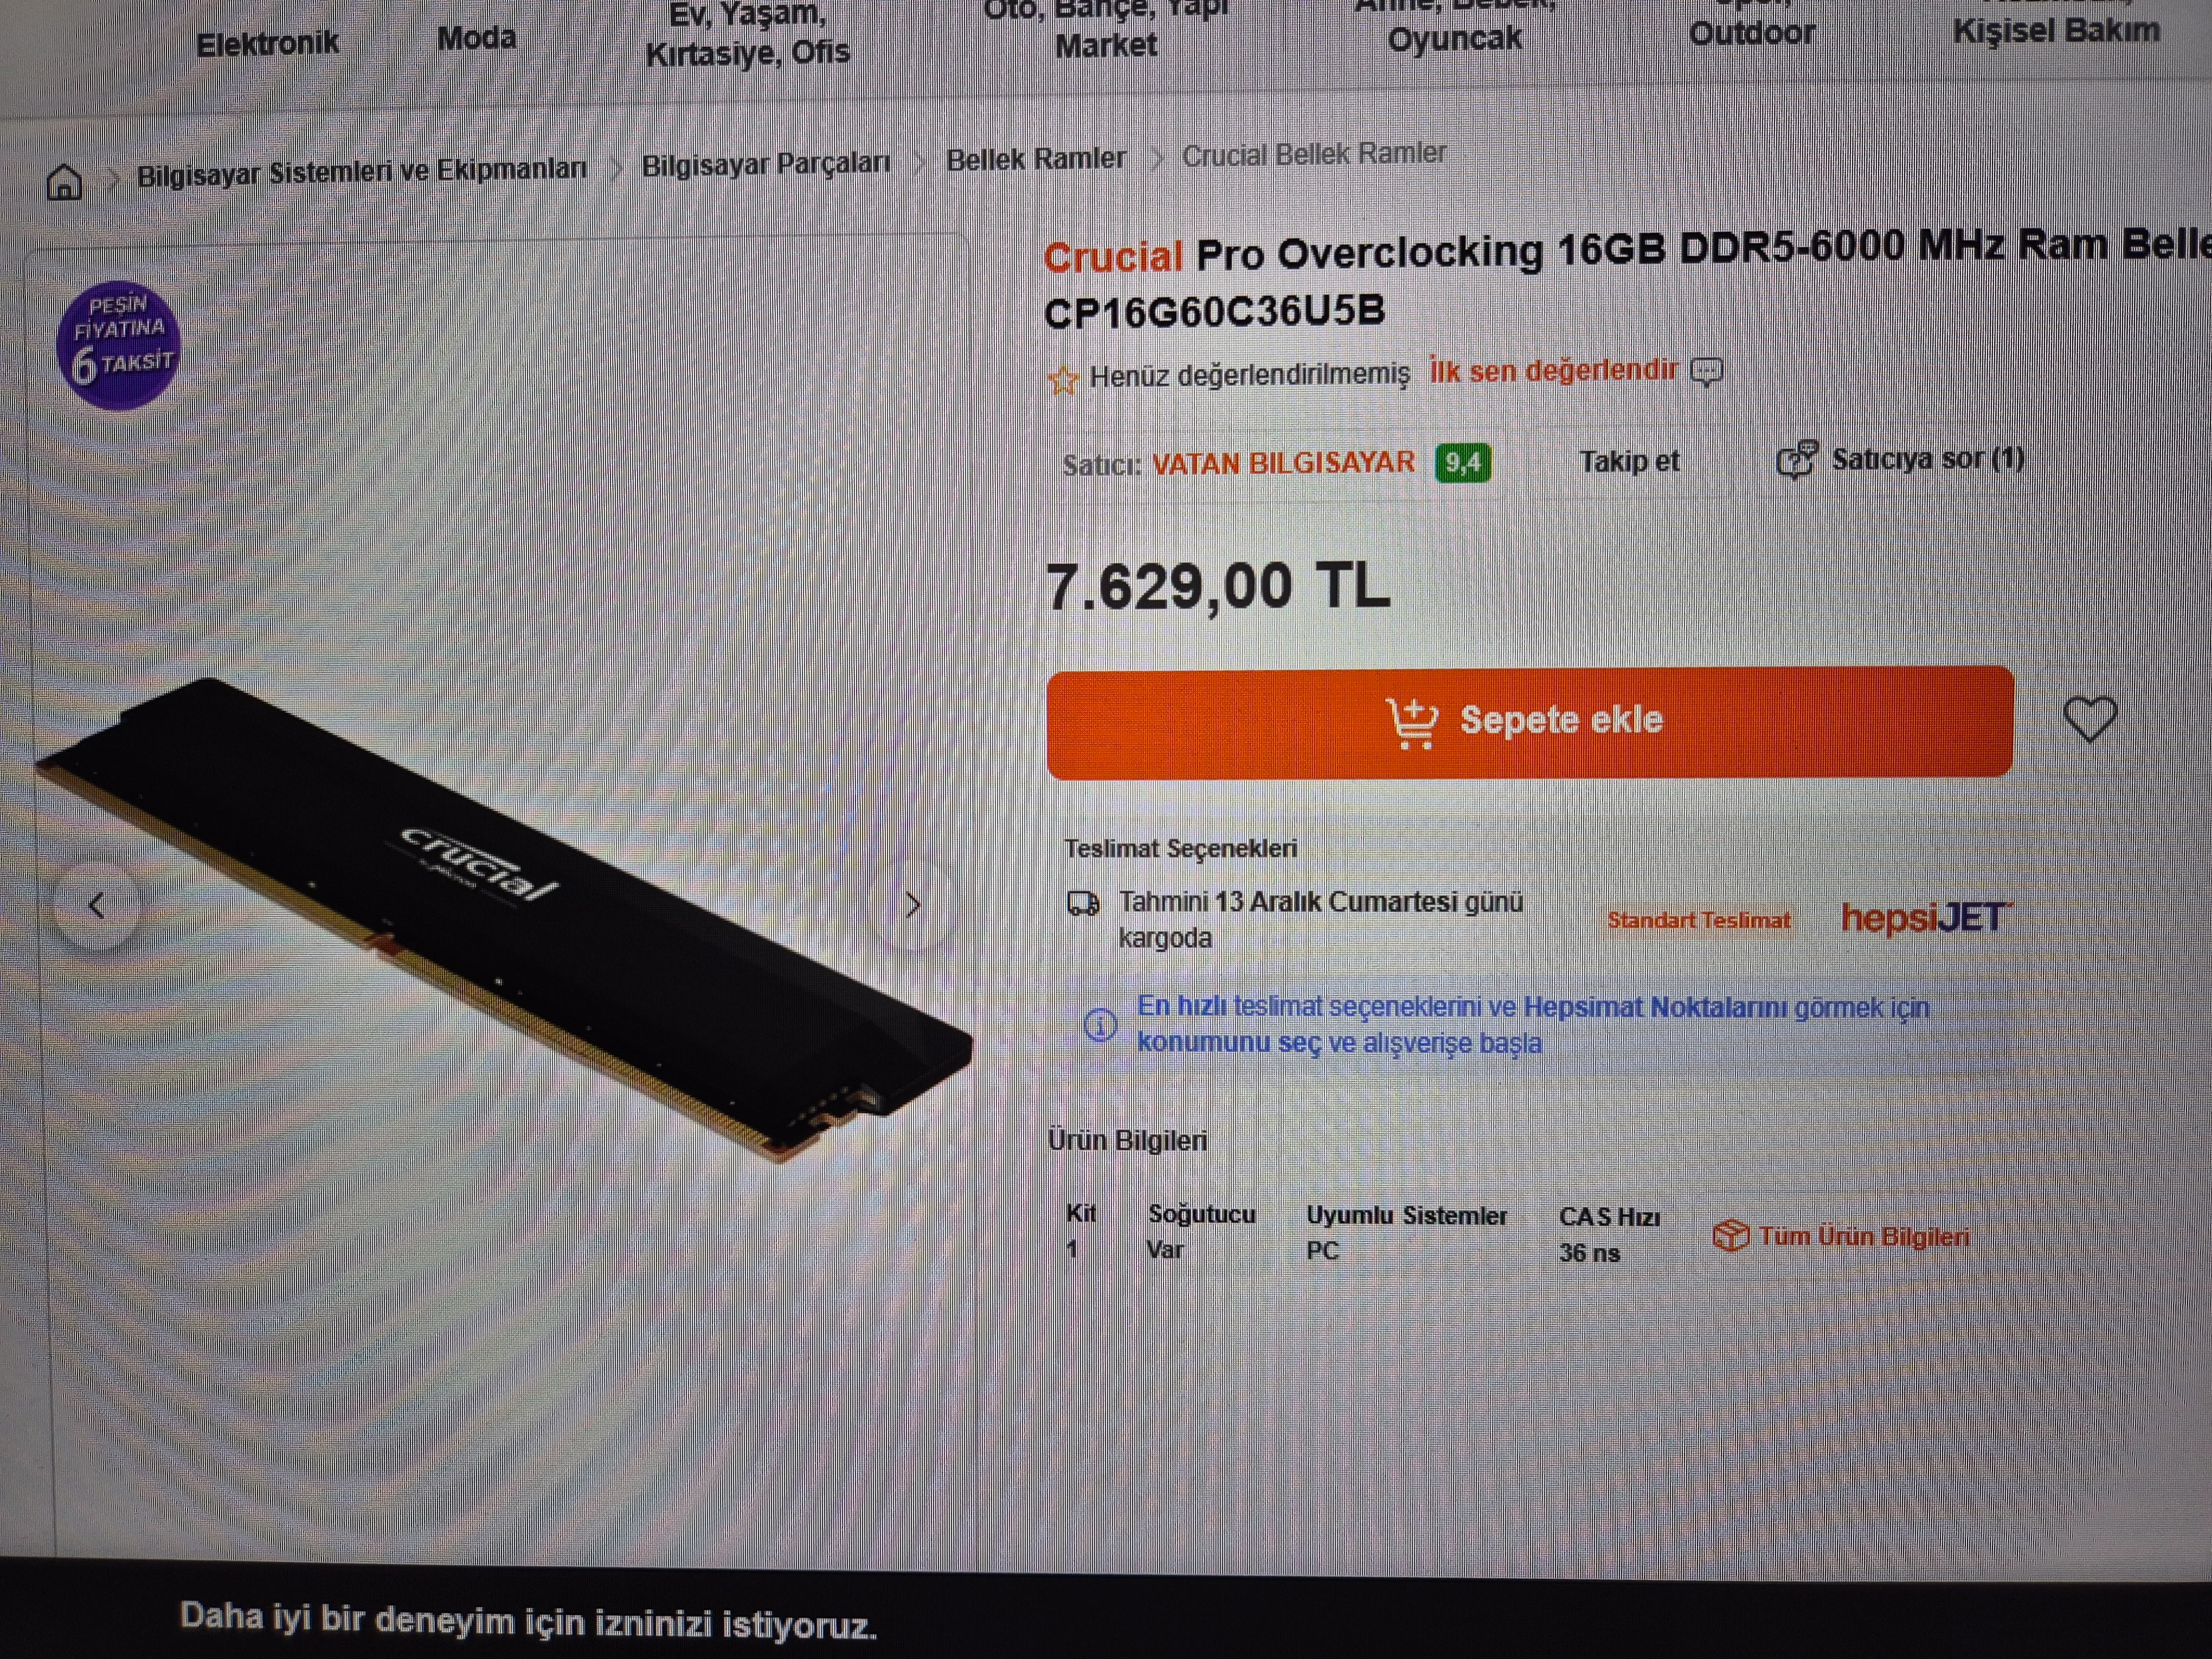Show the previous product image
Viewport: 2212px width, 1659px height.
click(97, 906)
